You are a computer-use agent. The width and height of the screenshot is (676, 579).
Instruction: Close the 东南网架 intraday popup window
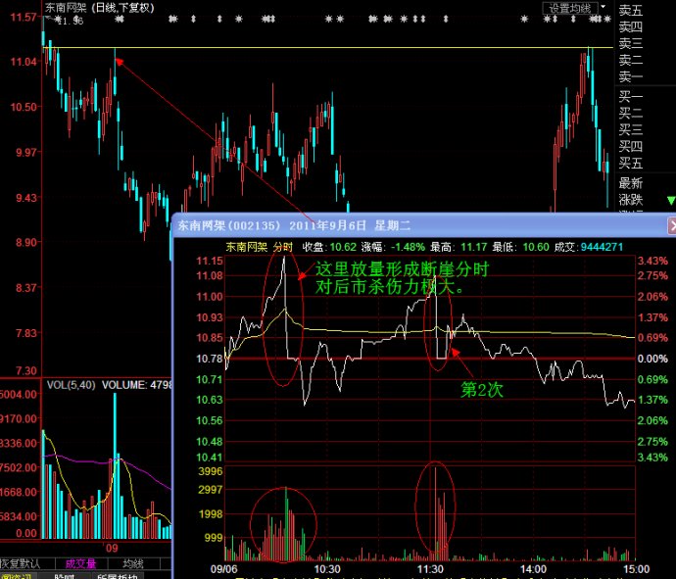pos(672,225)
